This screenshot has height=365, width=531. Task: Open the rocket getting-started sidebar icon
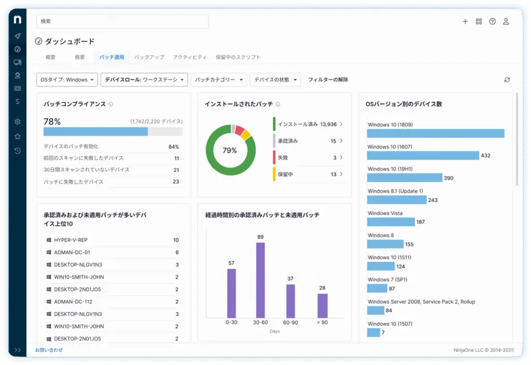[x=17, y=36]
